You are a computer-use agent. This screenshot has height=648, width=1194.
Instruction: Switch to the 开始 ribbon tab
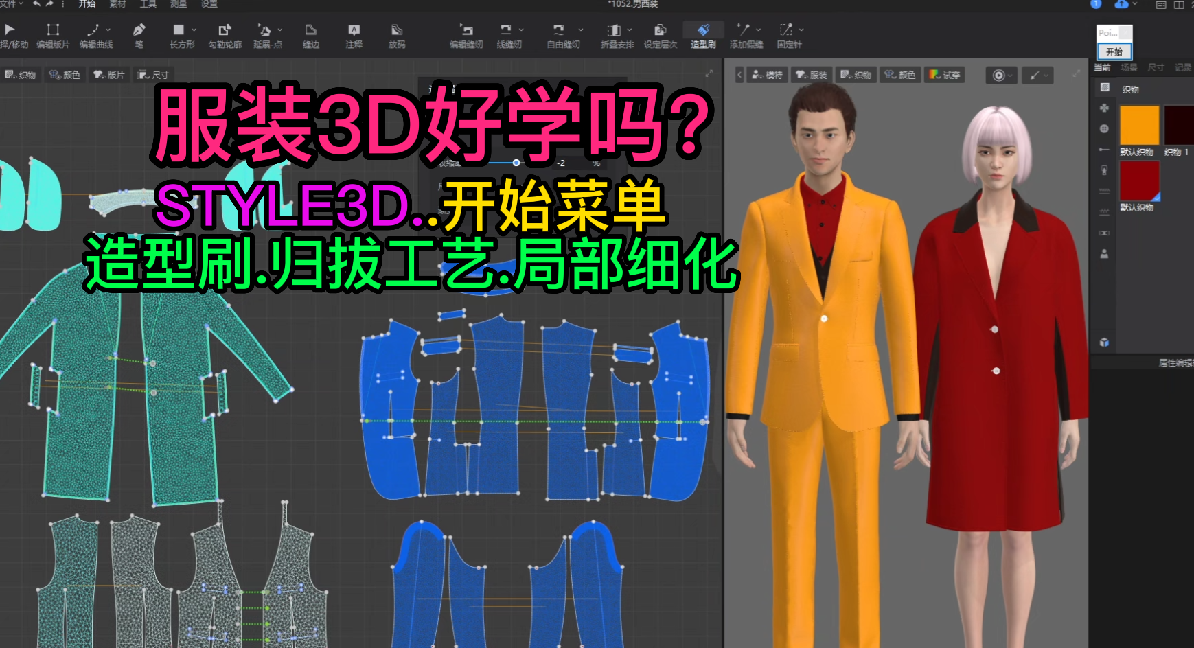[87, 4]
